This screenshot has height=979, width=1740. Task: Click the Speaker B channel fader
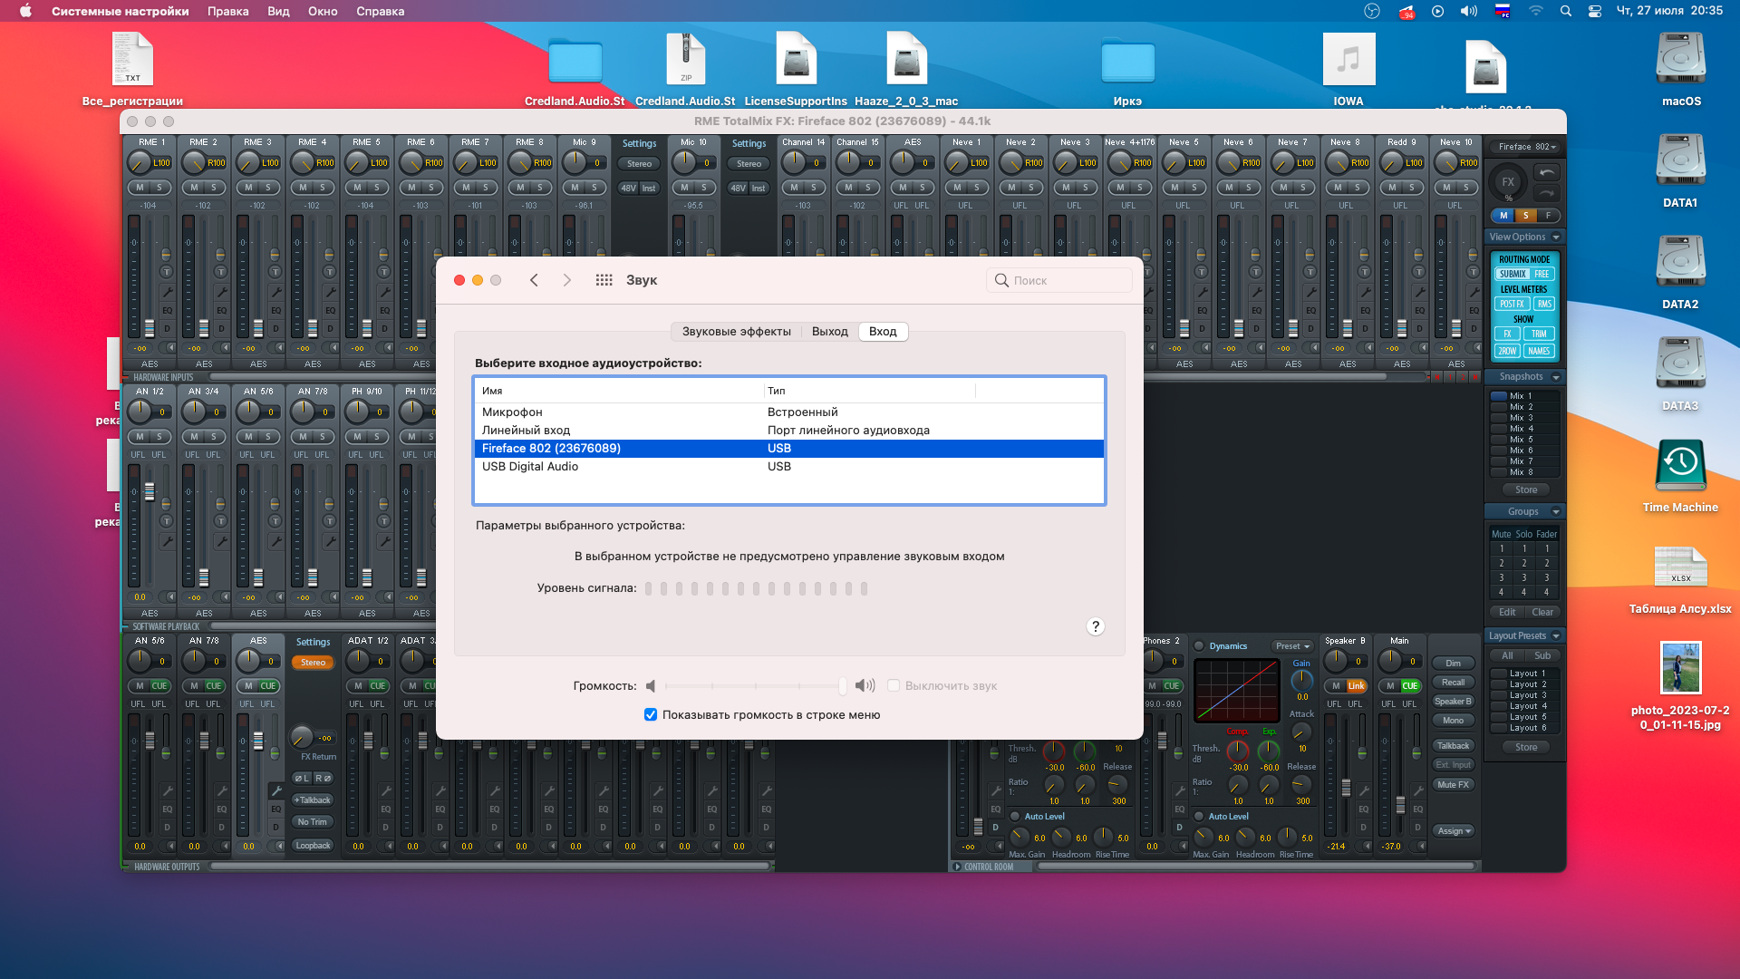tap(1346, 787)
